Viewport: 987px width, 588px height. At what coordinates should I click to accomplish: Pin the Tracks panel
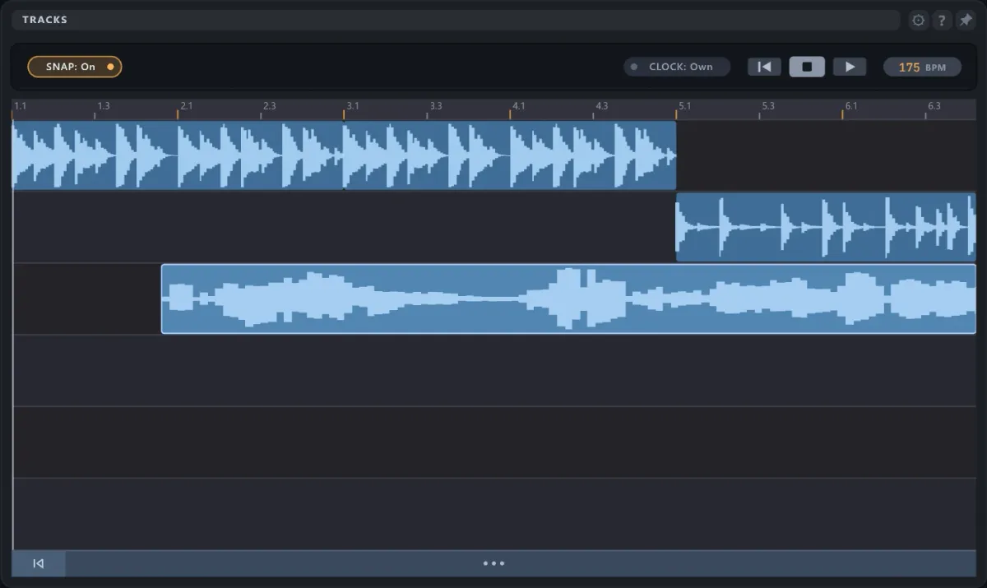click(966, 21)
